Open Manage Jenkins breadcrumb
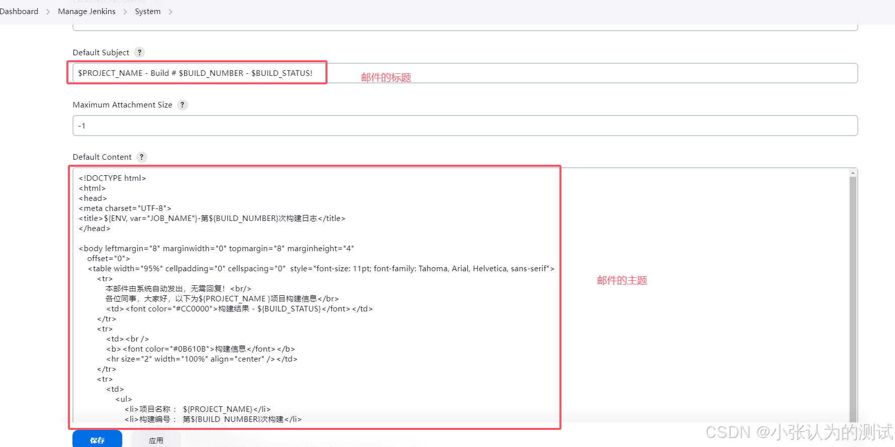The height and width of the screenshot is (447, 895). (87, 11)
